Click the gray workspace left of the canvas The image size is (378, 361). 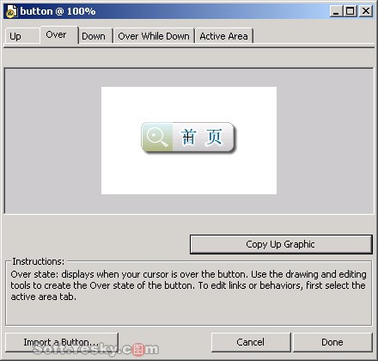coord(53,140)
